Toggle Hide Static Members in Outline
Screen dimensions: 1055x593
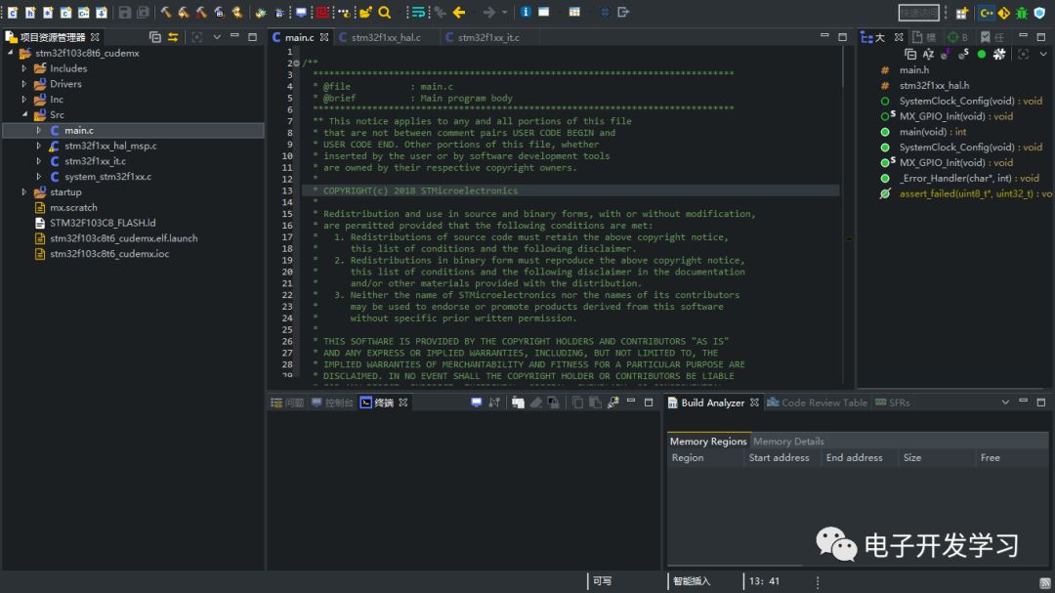click(x=963, y=54)
